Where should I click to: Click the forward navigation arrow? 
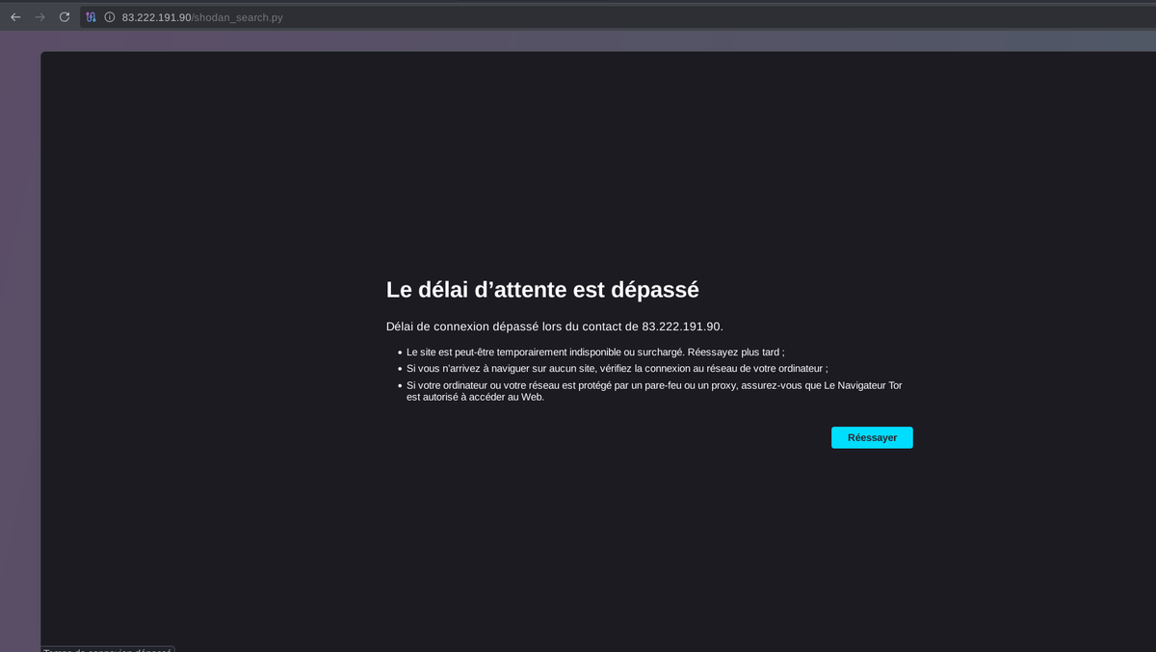click(39, 17)
